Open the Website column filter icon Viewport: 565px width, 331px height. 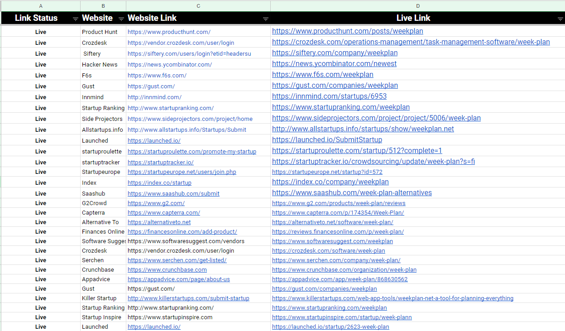(x=121, y=19)
